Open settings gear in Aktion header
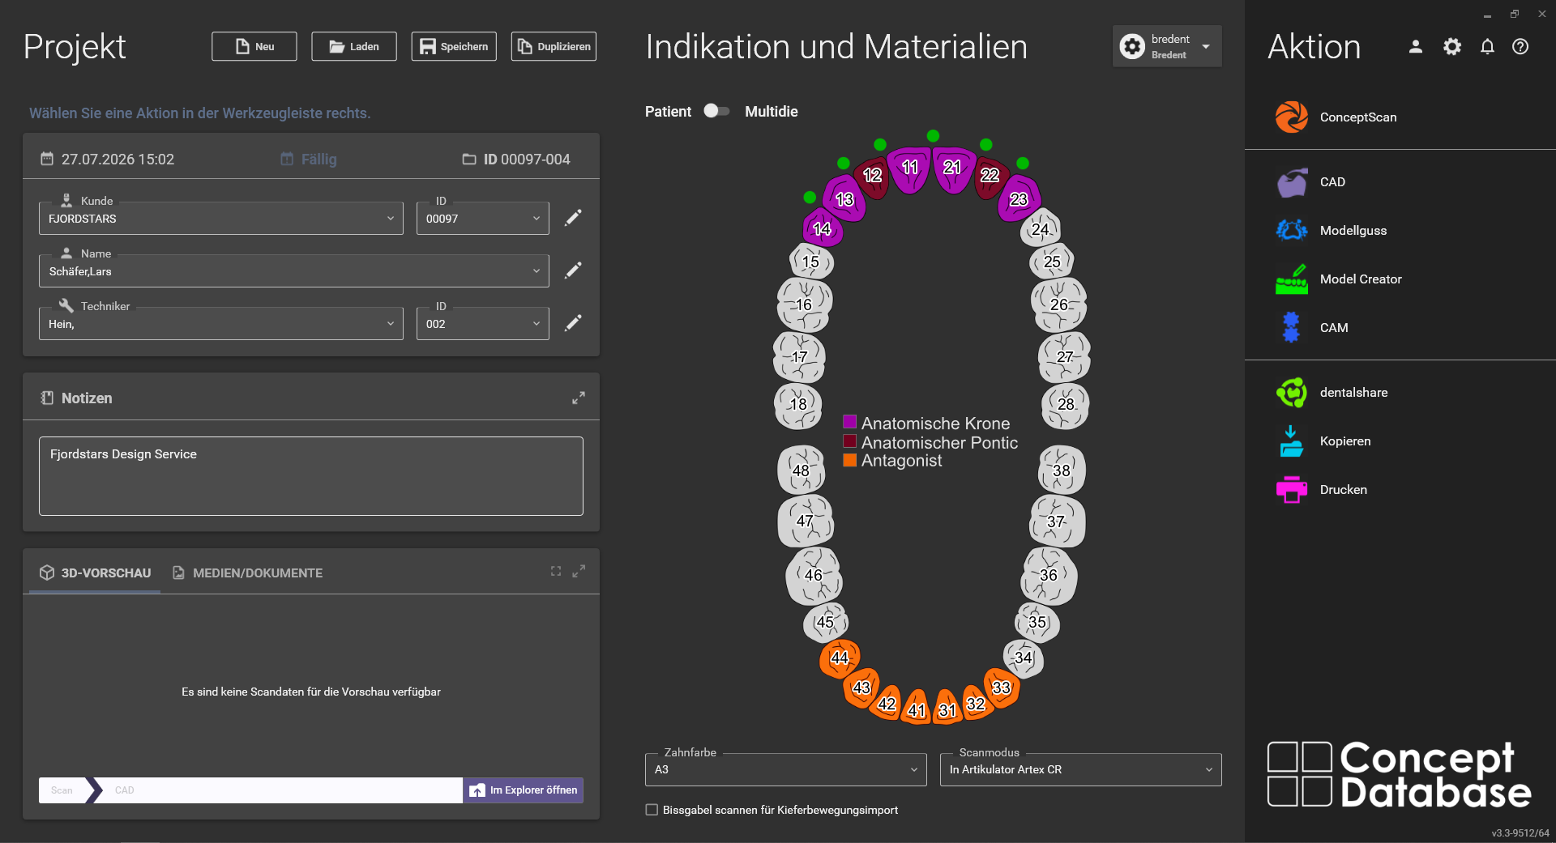The image size is (1556, 843). 1452,47
